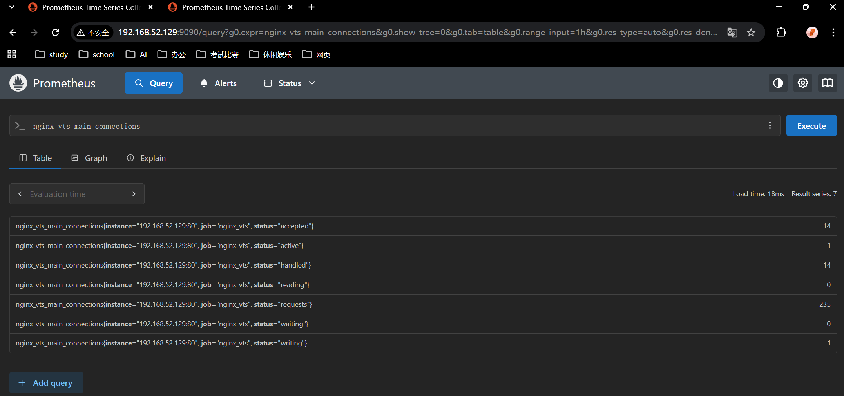Click the status="active" series row
This screenshot has height=396, width=844.
pos(423,246)
